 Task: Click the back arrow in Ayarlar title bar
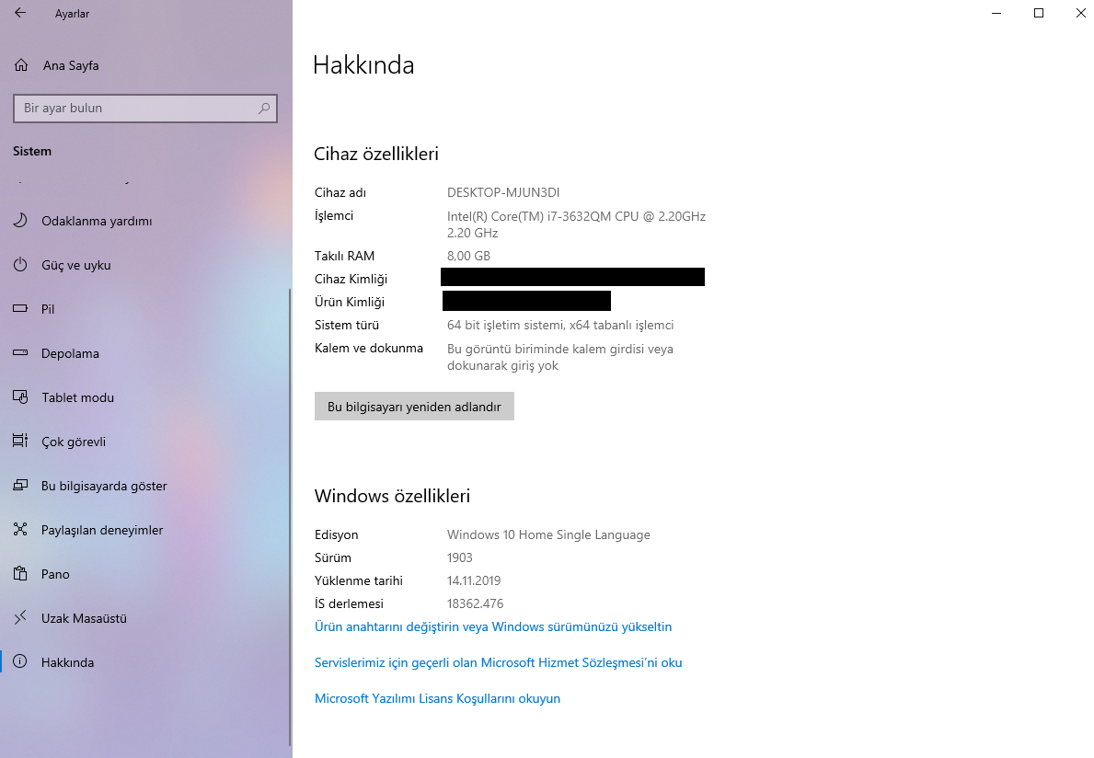pos(20,13)
